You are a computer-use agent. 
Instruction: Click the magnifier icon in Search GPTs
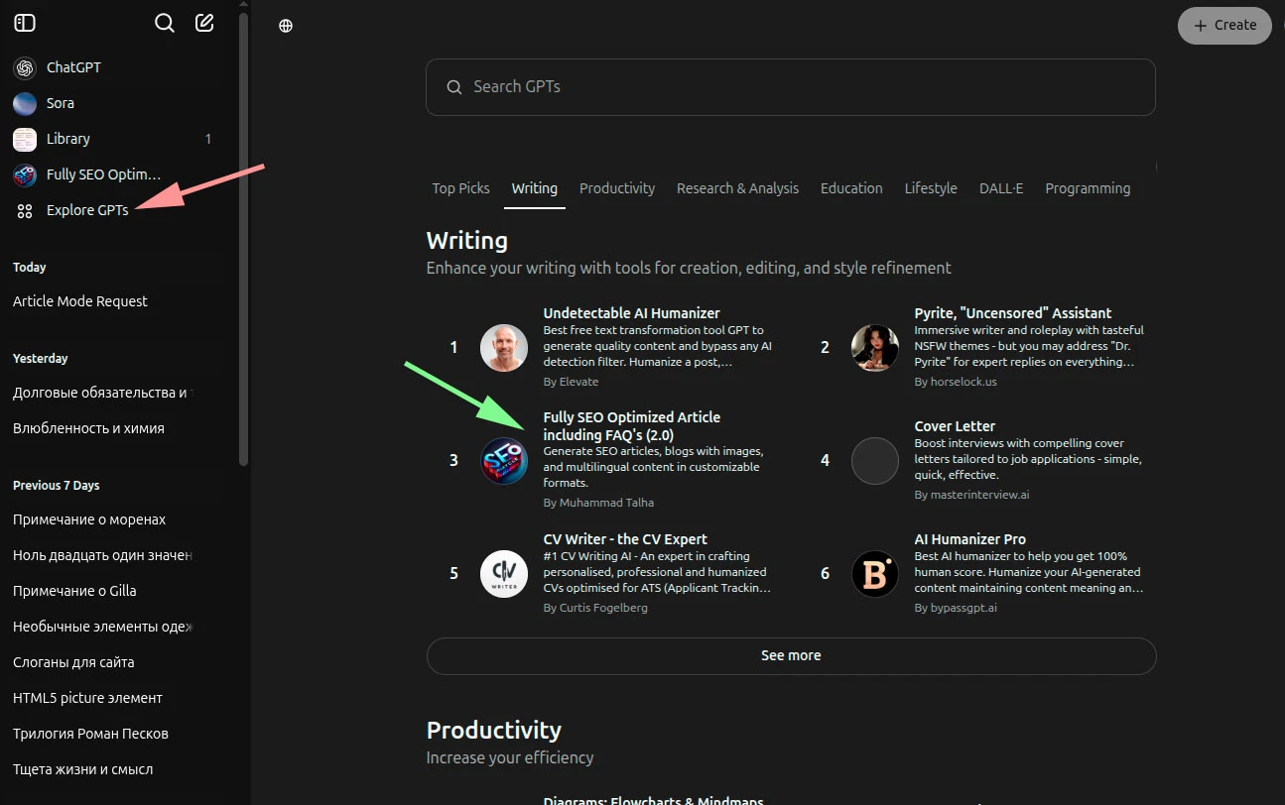pos(454,87)
